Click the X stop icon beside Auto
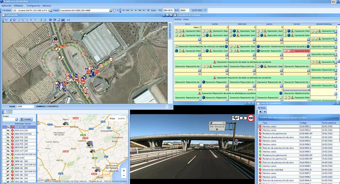 pyautogui.click(x=148, y=10)
